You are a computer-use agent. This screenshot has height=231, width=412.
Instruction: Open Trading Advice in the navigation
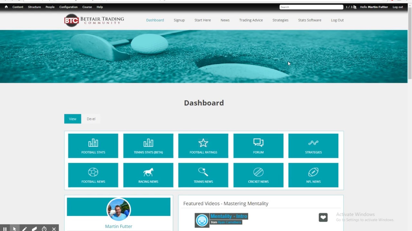tap(251, 20)
